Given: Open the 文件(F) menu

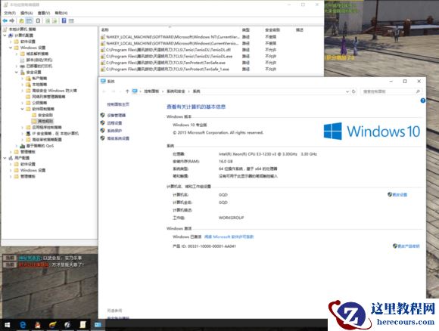Looking at the screenshot, I should 10,13.
